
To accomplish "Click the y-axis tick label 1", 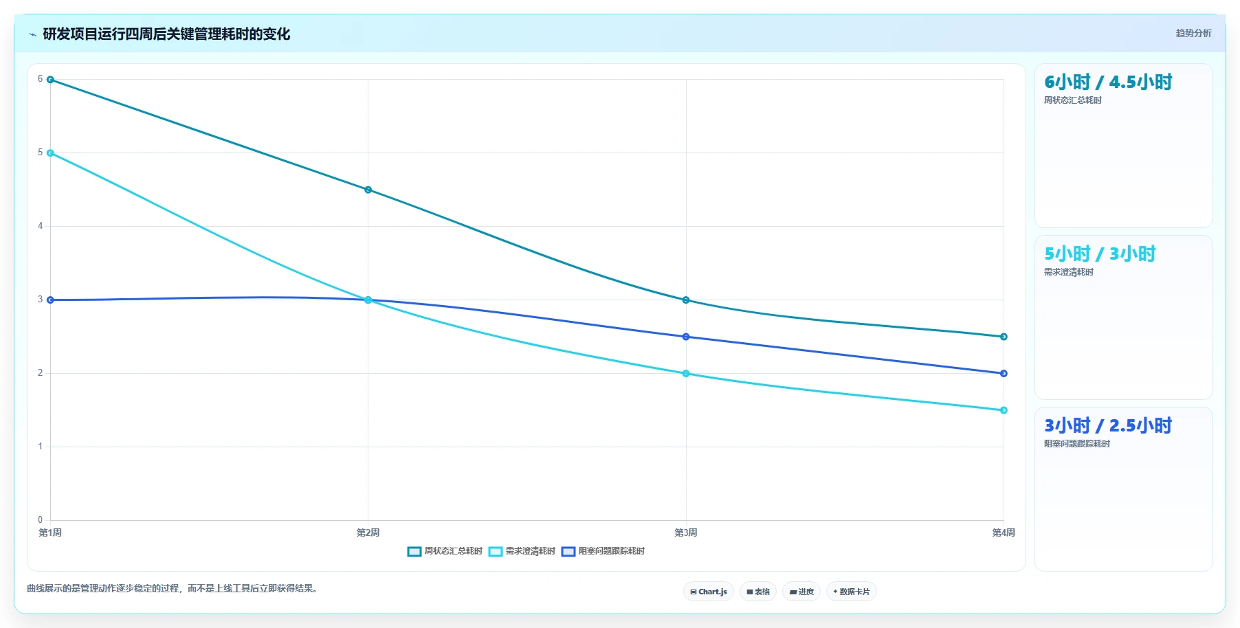I will tap(40, 447).
